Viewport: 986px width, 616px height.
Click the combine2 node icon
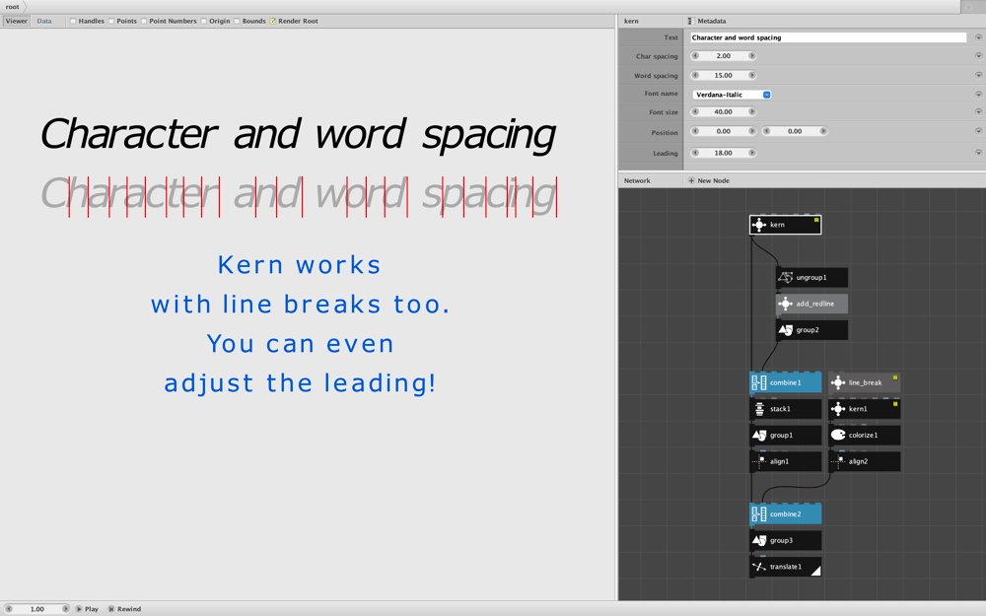pos(759,513)
